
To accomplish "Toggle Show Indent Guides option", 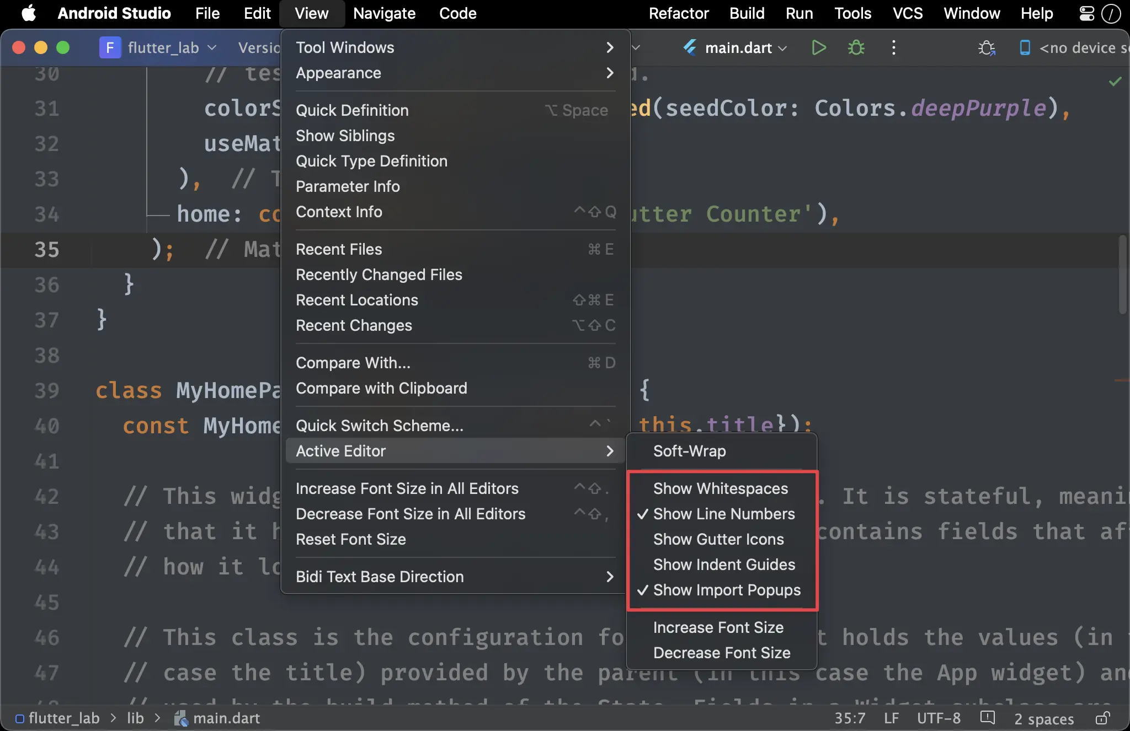I will point(724,565).
